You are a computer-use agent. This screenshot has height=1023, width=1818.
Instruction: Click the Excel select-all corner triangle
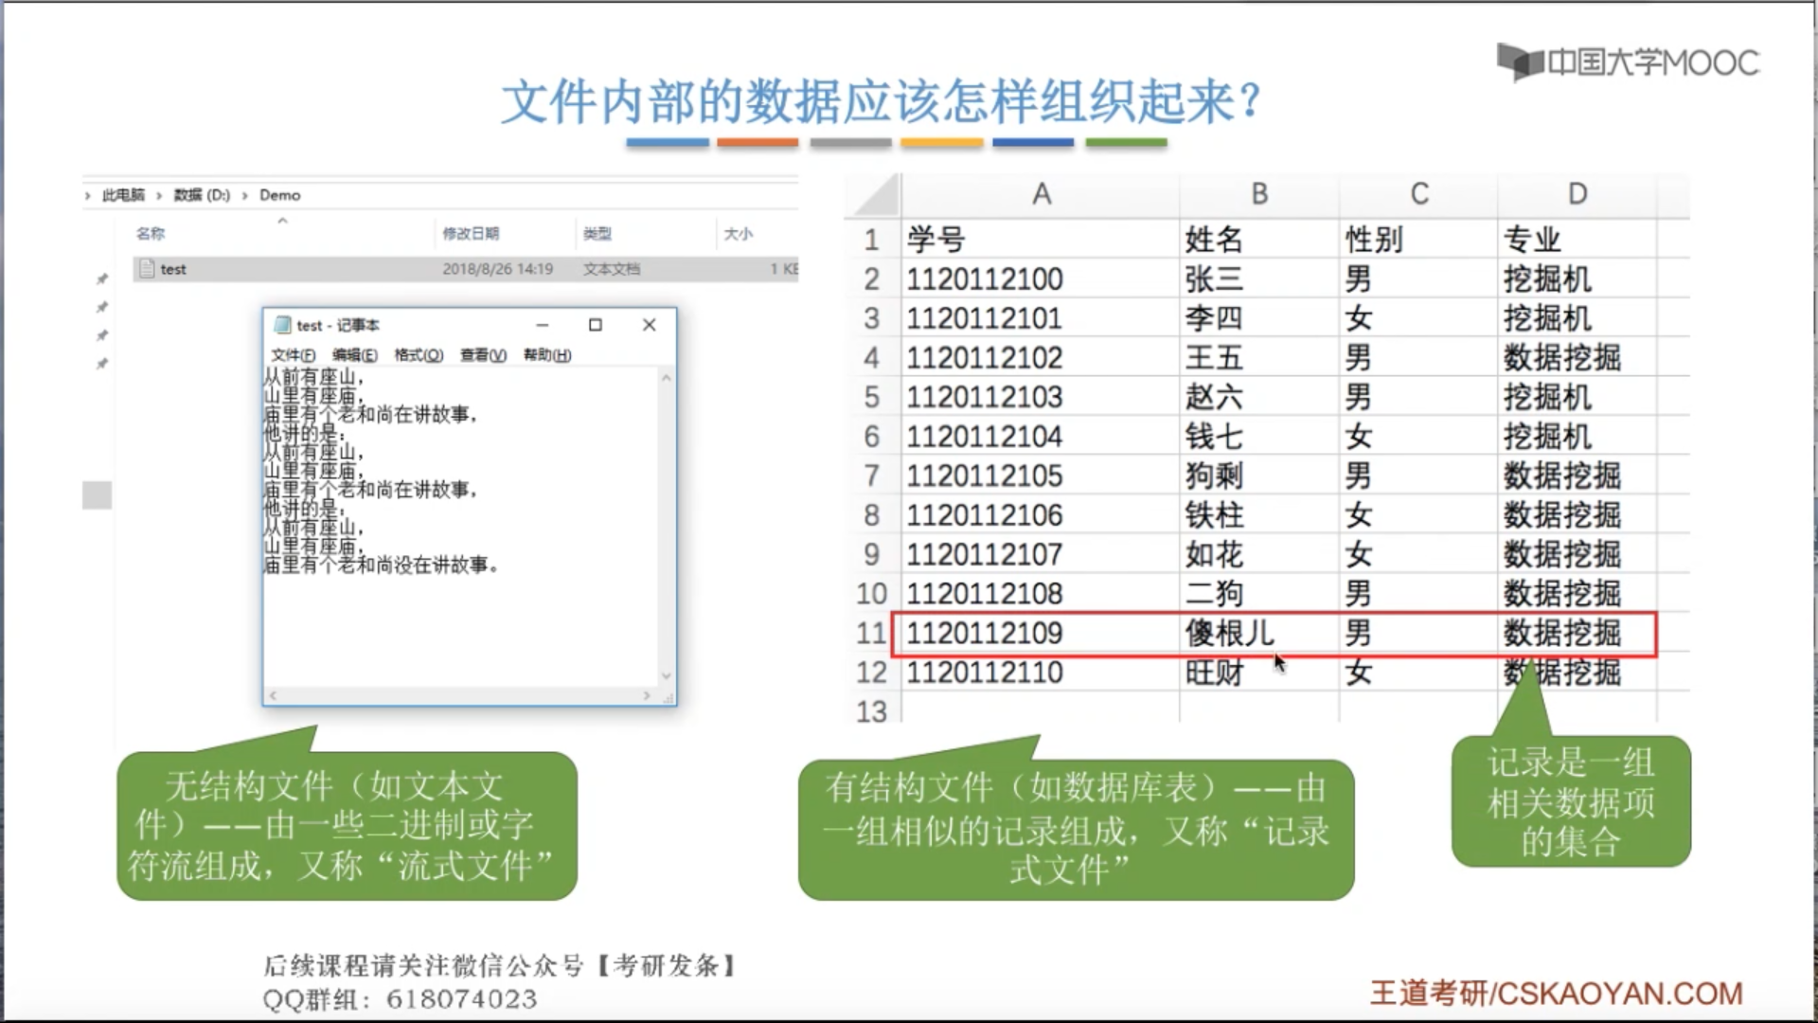[x=876, y=195]
